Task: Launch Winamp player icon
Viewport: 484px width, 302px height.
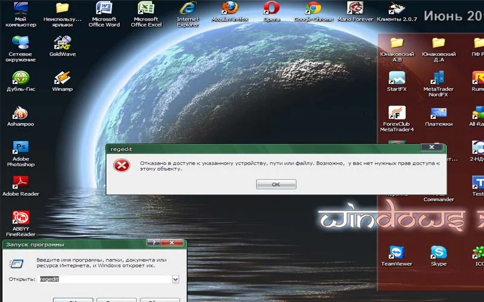Action: tap(62, 81)
